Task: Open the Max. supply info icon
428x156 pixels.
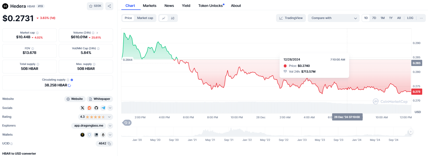Action: coord(94,64)
